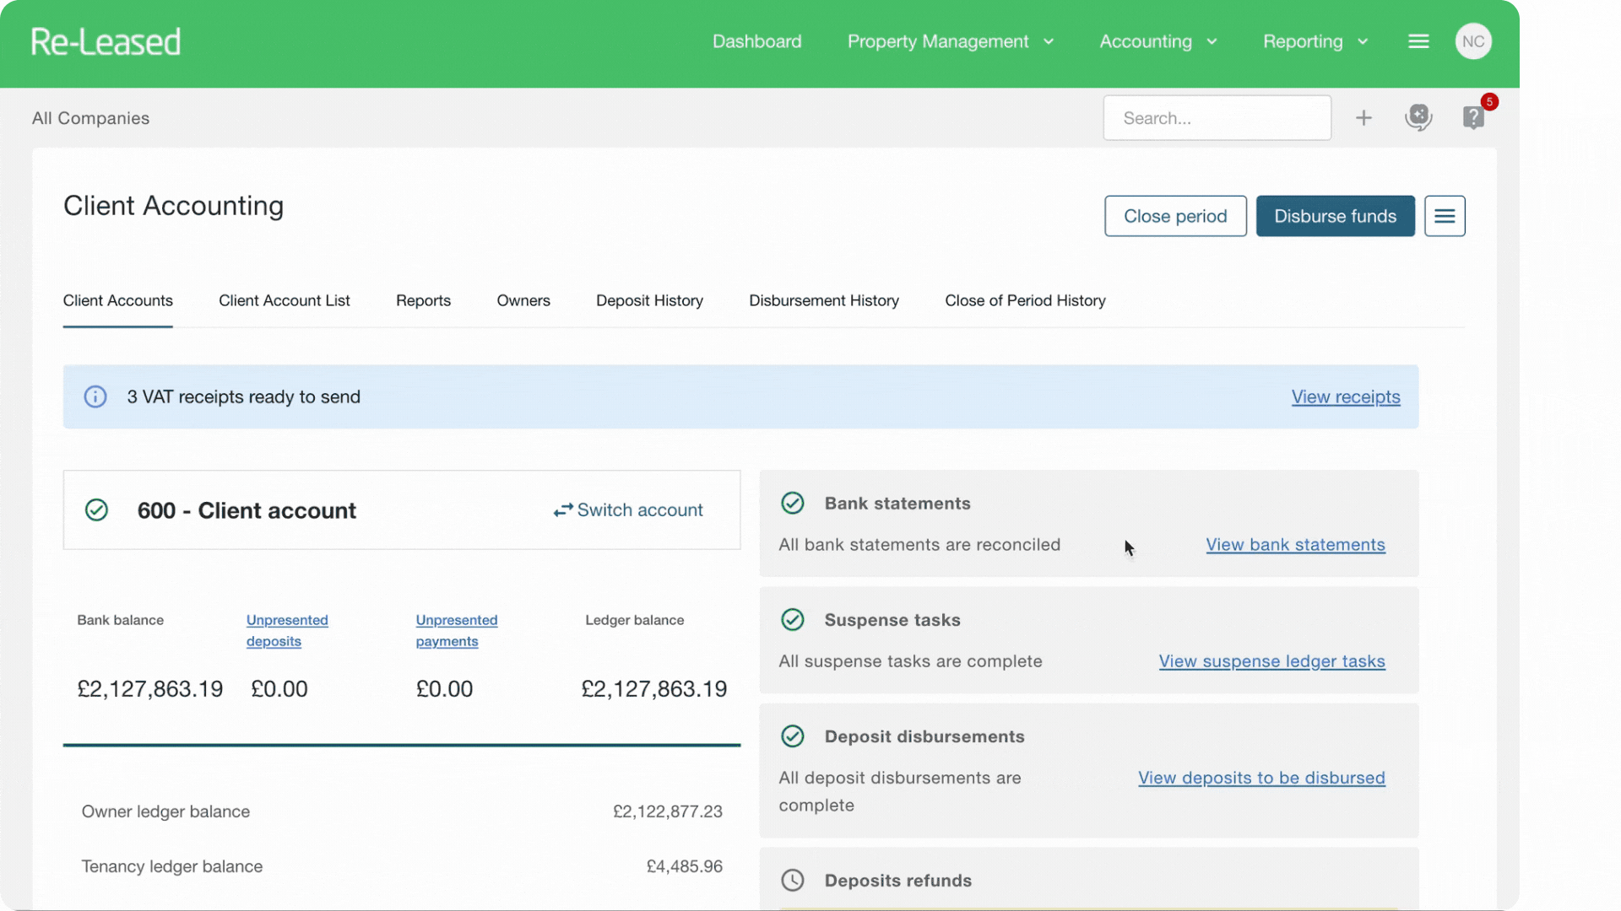The height and width of the screenshot is (911, 1621).
Task: Click the Disburse funds button
Action: (1336, 216)
